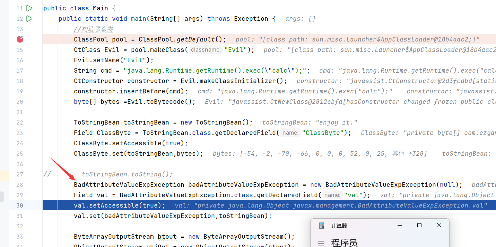The height and width of the screenshot is (247, 496).
Task: Click highlighted line number 30 in the gutter
Action: tap(19, 205)
